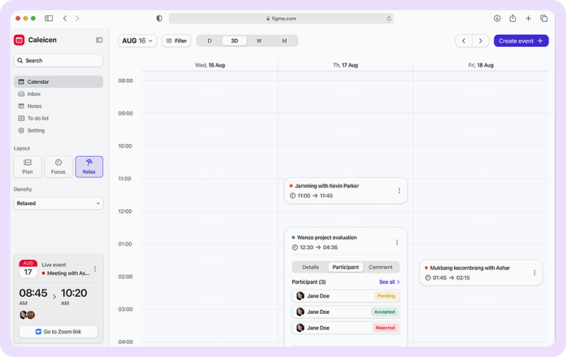
Task: Switch to the Focus layout
Action: tap(58, 167)
